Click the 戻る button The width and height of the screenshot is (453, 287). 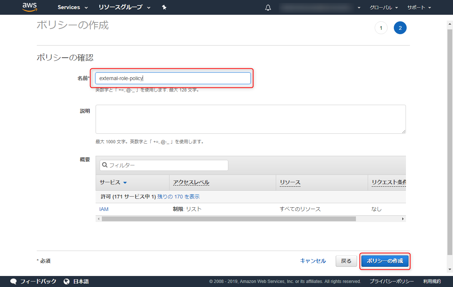tap(346, 261)
